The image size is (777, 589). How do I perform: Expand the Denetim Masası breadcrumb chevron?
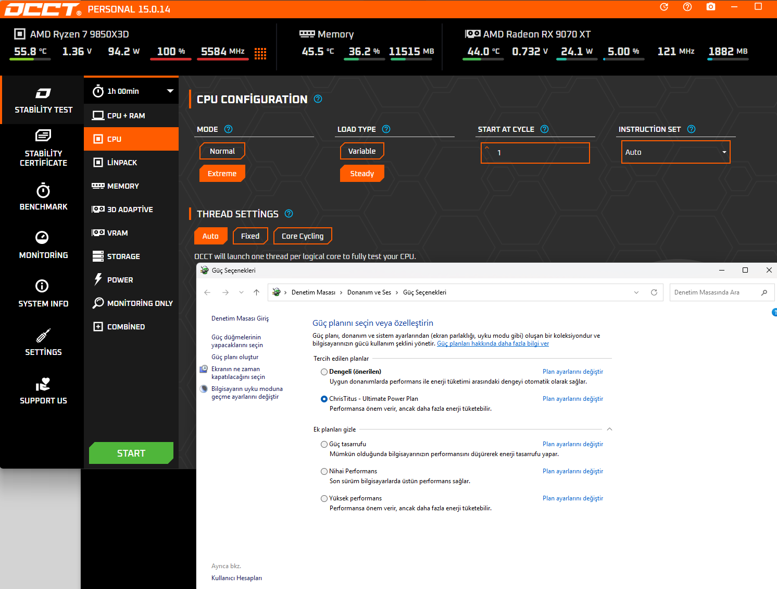pyautogui.click(x=341, y=292)
